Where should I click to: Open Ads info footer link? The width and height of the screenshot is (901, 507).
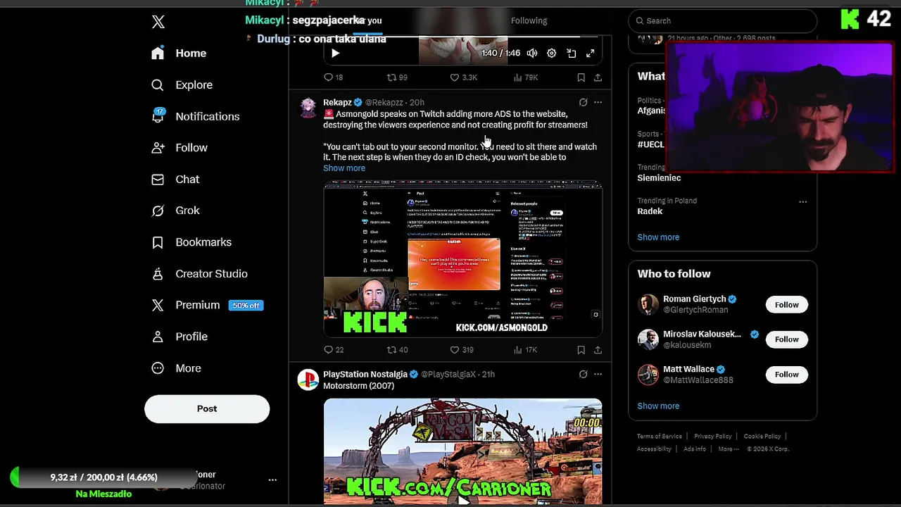pos(695,449)
